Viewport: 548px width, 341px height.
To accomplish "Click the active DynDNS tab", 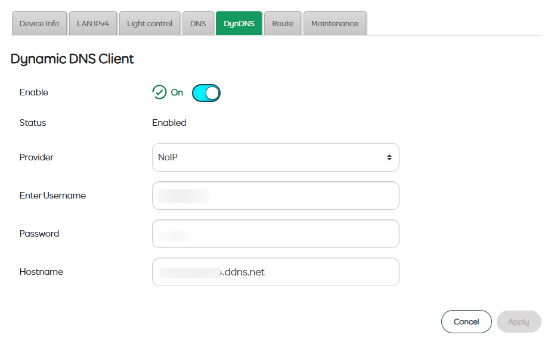I will click(x=239, y=24).
